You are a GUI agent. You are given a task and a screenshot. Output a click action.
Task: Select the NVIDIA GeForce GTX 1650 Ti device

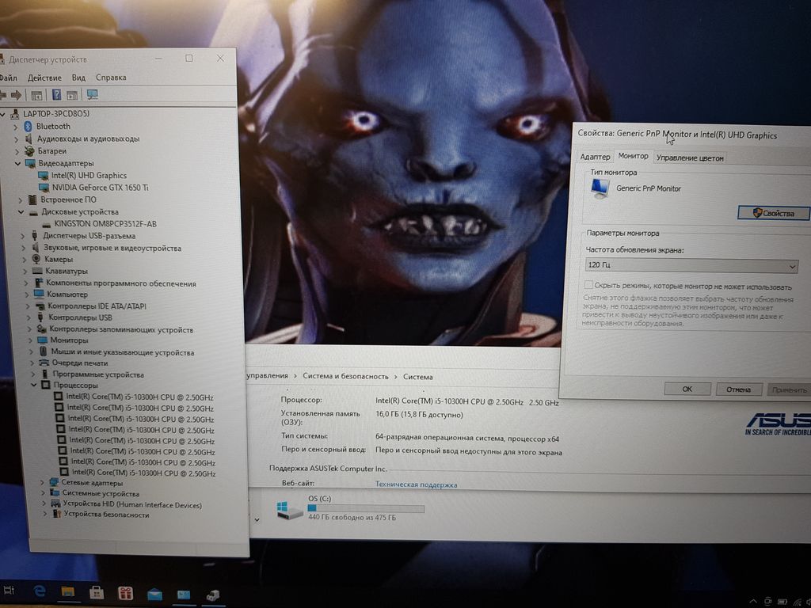[100, 188]
